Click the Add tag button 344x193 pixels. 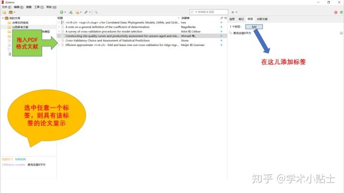coord(254,27)
